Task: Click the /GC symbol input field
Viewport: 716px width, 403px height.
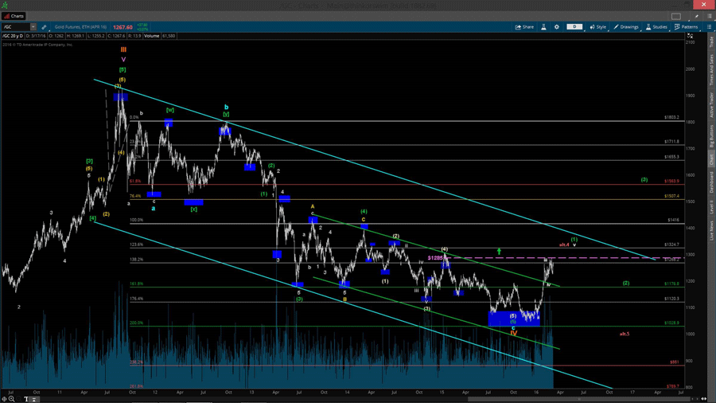Action: (x=16, y=27)
